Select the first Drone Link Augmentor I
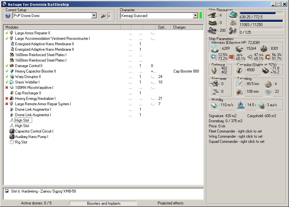289x207 pixels. [33, 109]
